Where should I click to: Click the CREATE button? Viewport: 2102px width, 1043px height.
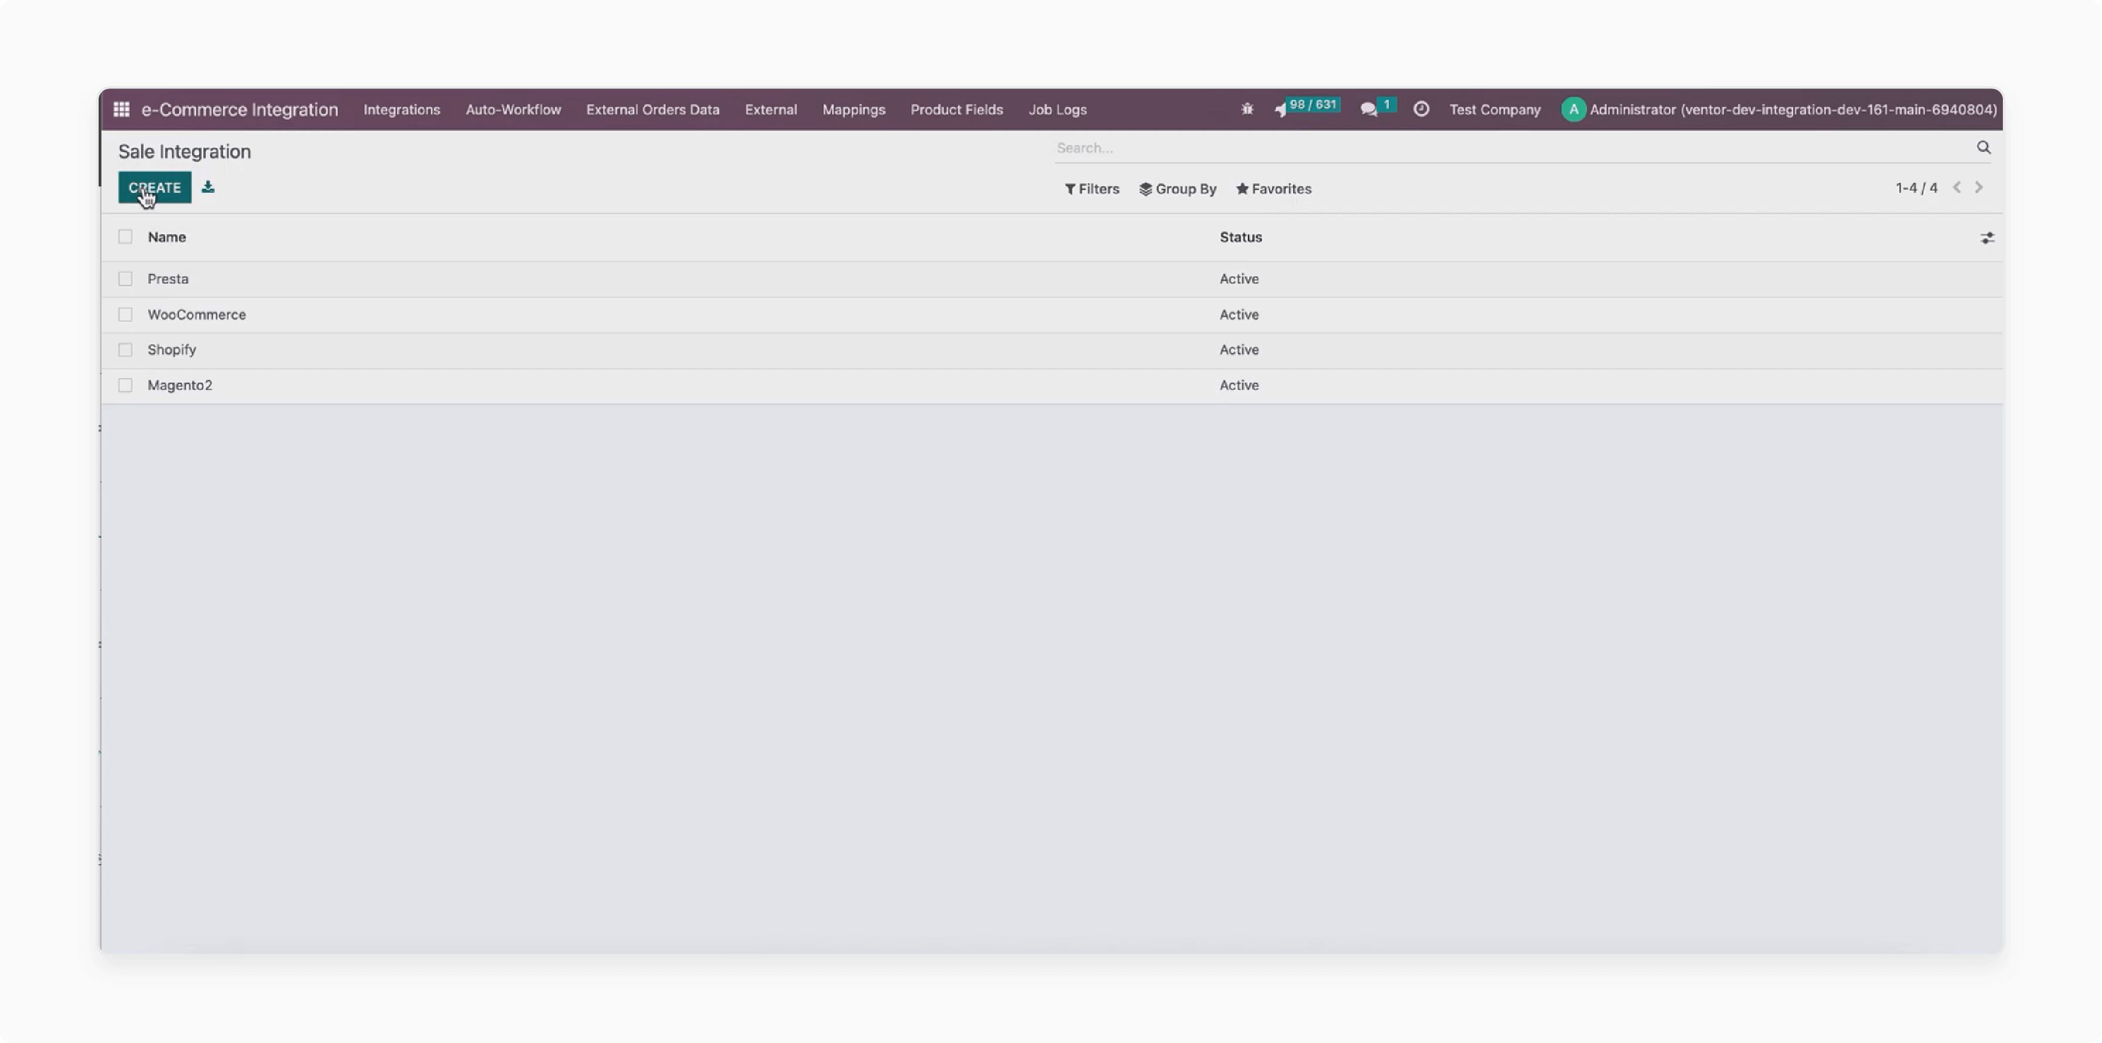click(154, 188)
